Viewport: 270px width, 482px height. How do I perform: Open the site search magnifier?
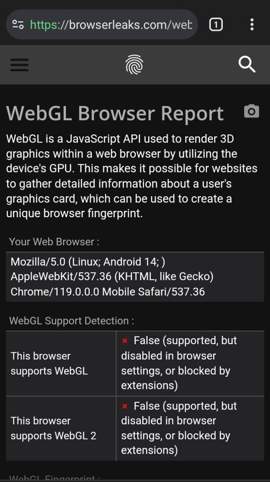[247, 64]
